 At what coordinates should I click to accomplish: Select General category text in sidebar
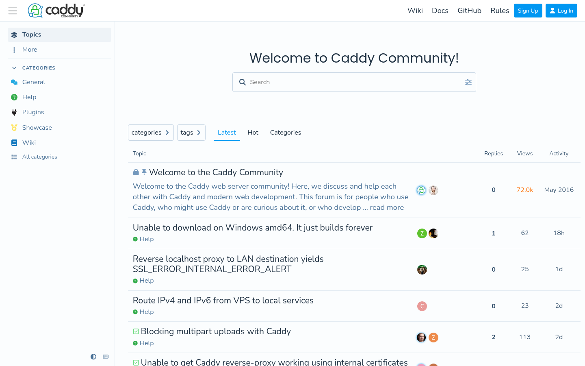coord(34,82)
